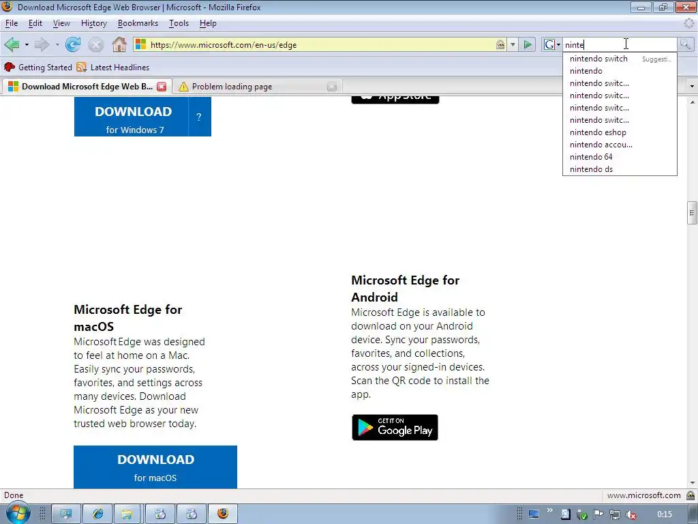Reload the current page
Screen dimensions: 698x524
(x=73, y=44)
